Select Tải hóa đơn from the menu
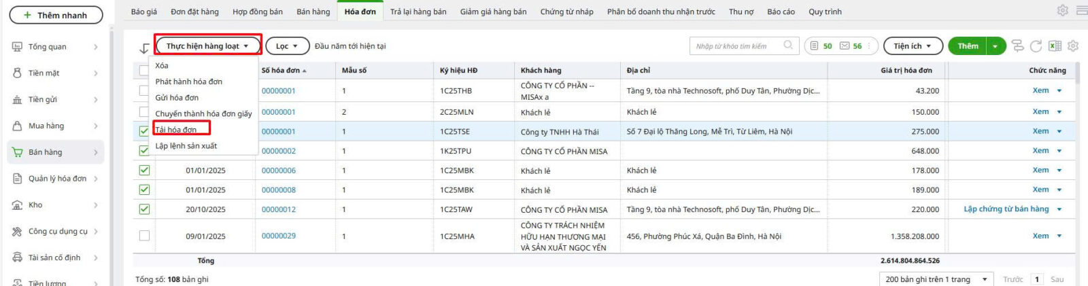 point(176,130)
